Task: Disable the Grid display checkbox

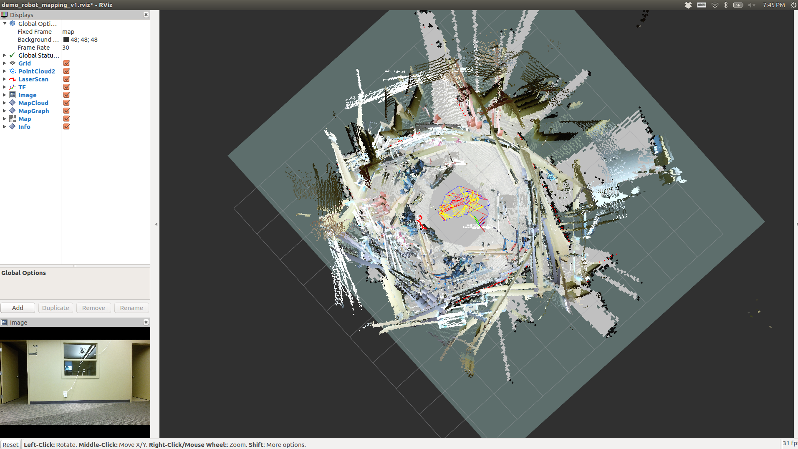Action: pos(66,63)
